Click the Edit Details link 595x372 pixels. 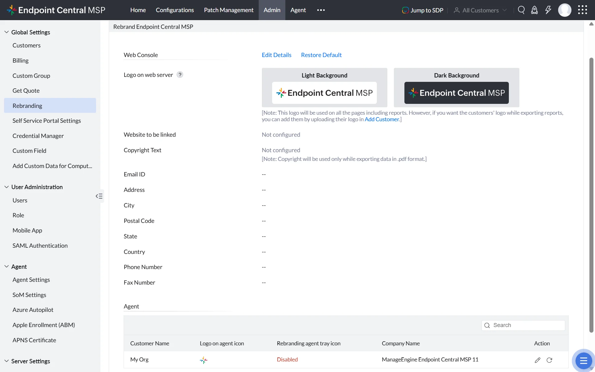(x=276, y=55)
